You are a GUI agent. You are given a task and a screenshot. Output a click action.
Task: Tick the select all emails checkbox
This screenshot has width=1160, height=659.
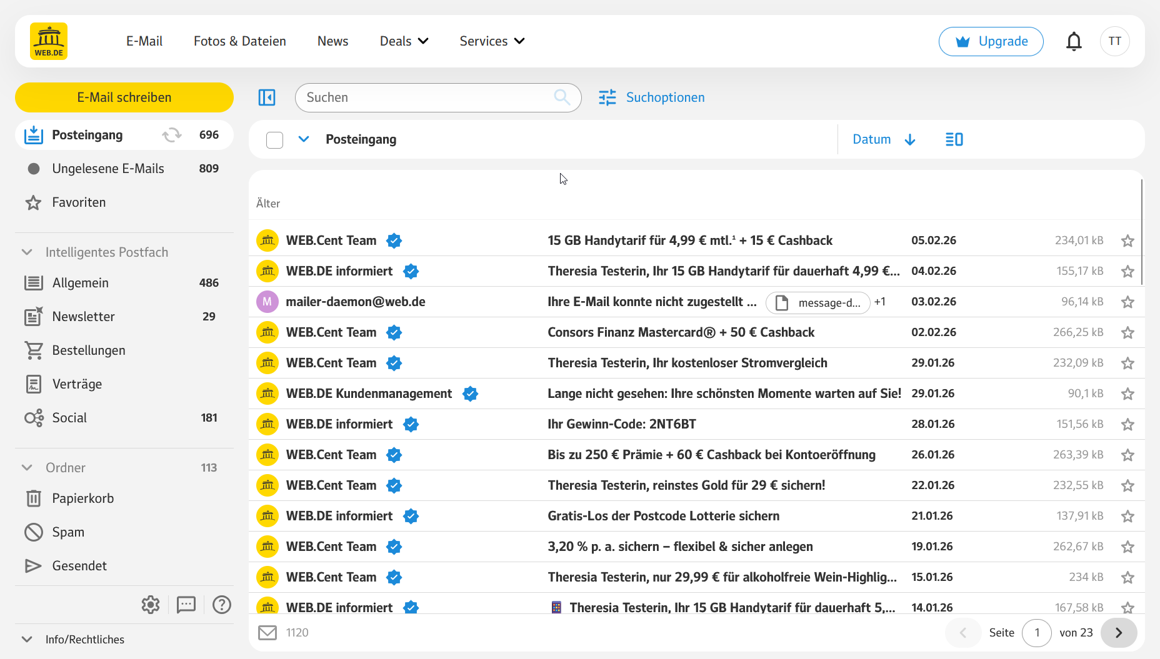click(x=274, y=140)
